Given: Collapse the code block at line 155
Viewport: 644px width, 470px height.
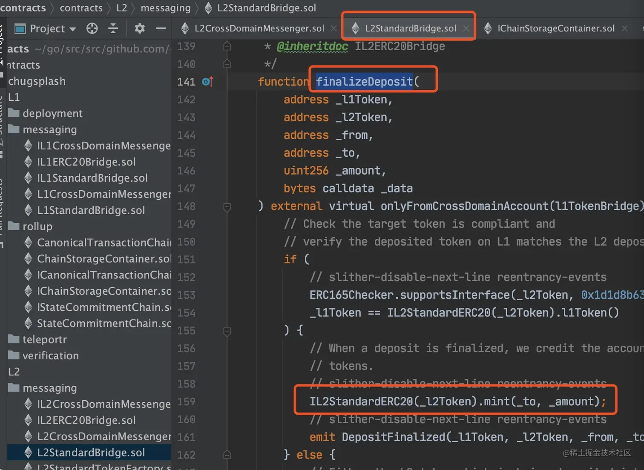Looking at the screenshot, I should pyautogui.click(x=227, y=331).
